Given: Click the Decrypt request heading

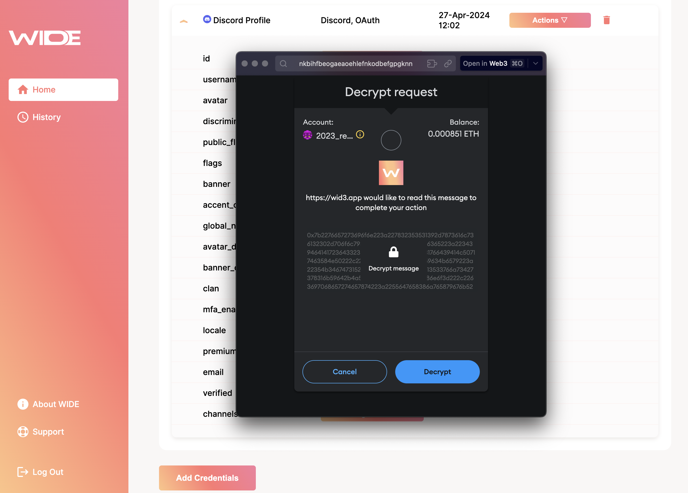Looking at the screenshot, I should [x=391, y=92].
